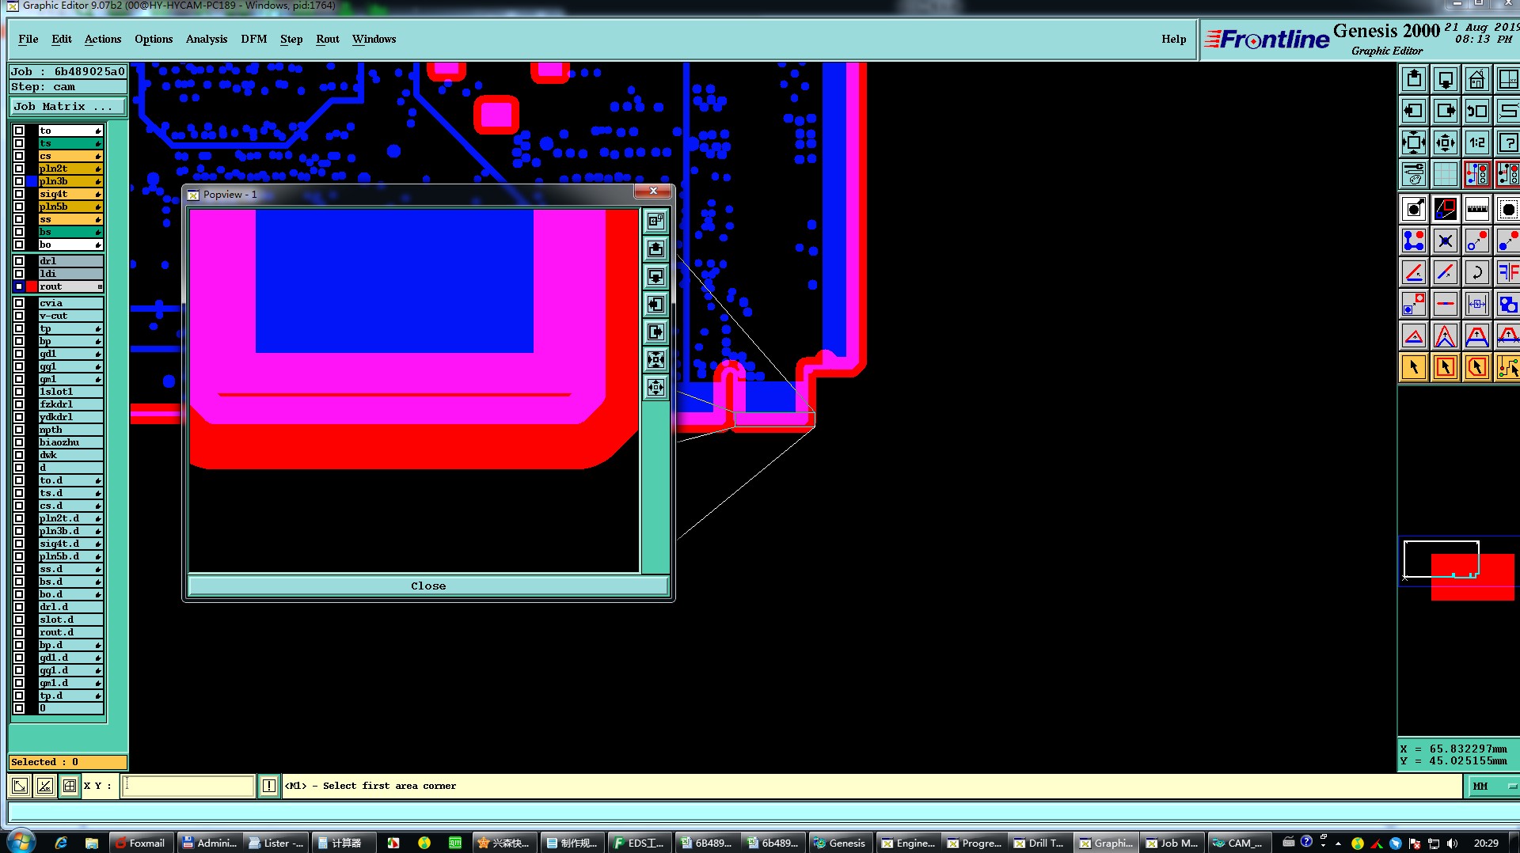Click the Help button

pyautogui.click(x=1173, y=39)
